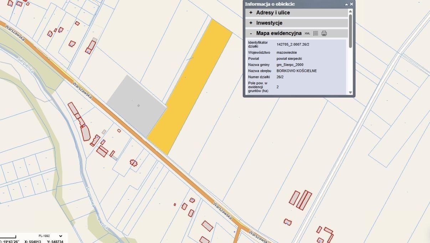Close the Informacja o obiekcie panel
This screenshot has width=430, height=243.
[352, 4]
